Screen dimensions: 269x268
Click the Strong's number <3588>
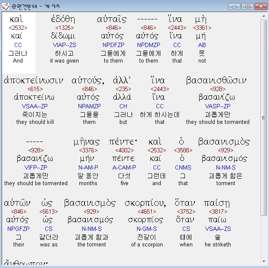183,150
